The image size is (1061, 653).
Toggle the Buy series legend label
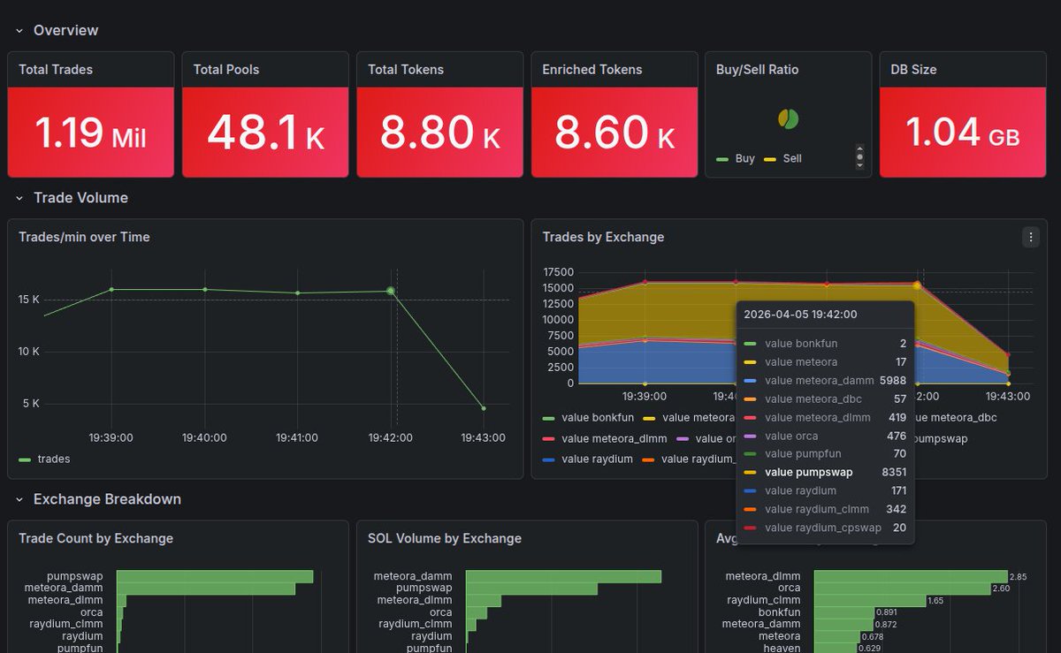[745, 159]
